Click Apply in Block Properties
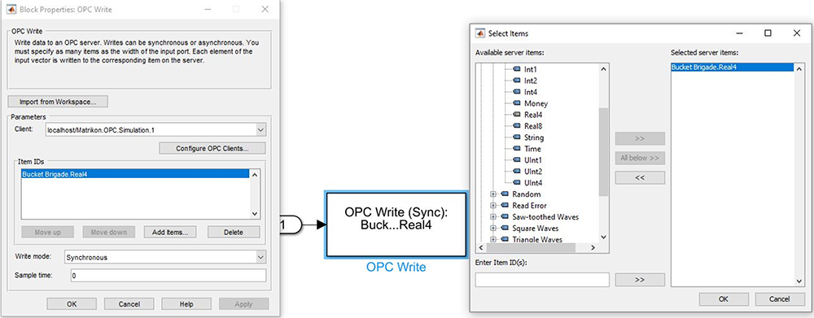 coord(243,304)
